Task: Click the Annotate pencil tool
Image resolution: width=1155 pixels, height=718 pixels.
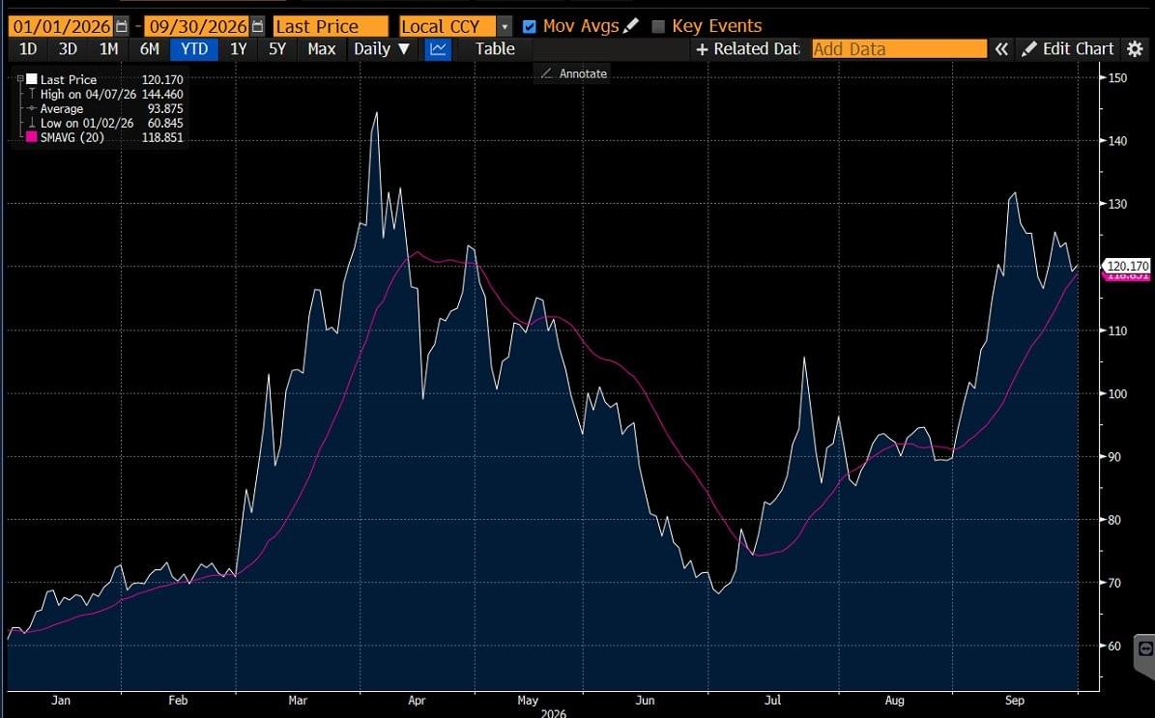Action: 574,73
